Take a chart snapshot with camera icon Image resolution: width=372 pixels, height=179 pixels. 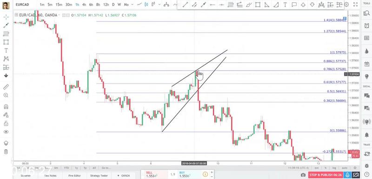[x=303, y=175]
